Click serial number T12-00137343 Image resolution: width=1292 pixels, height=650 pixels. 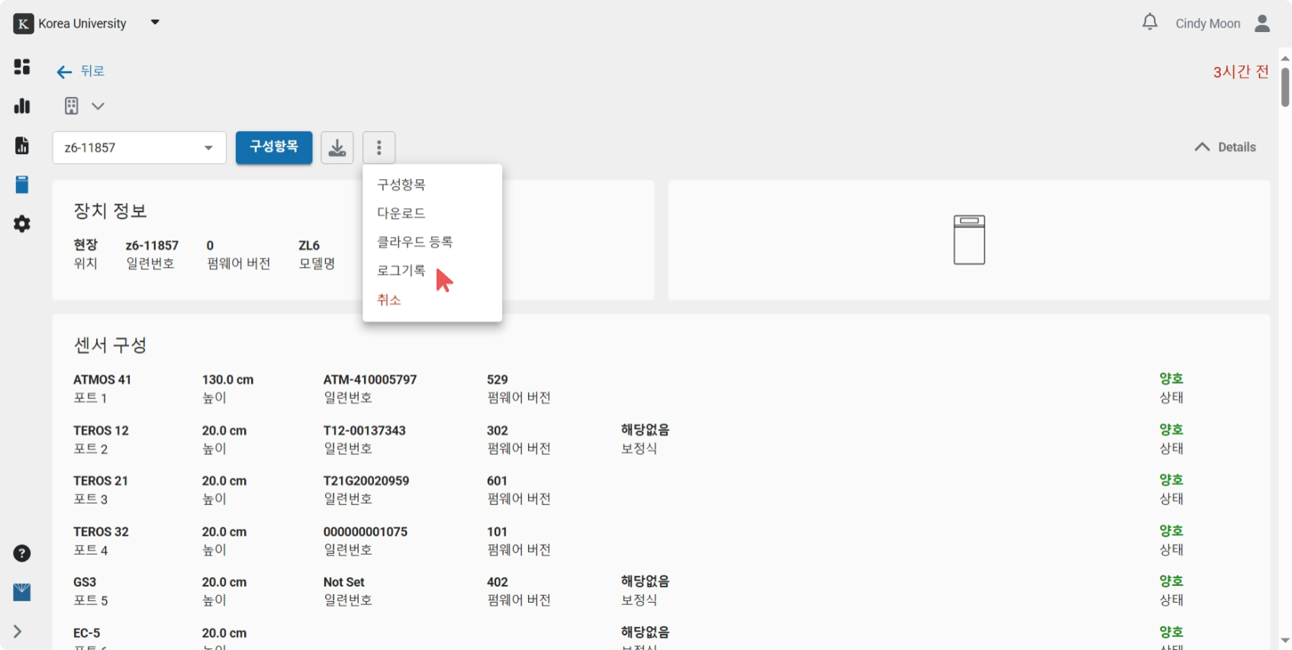point(365,430)
